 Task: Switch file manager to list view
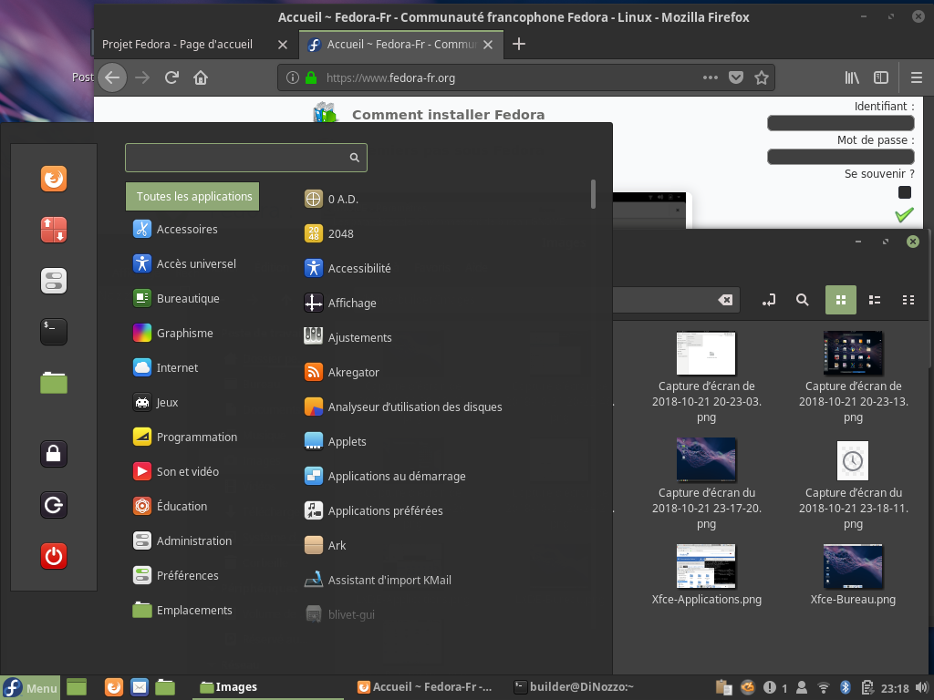click(875, 299)
